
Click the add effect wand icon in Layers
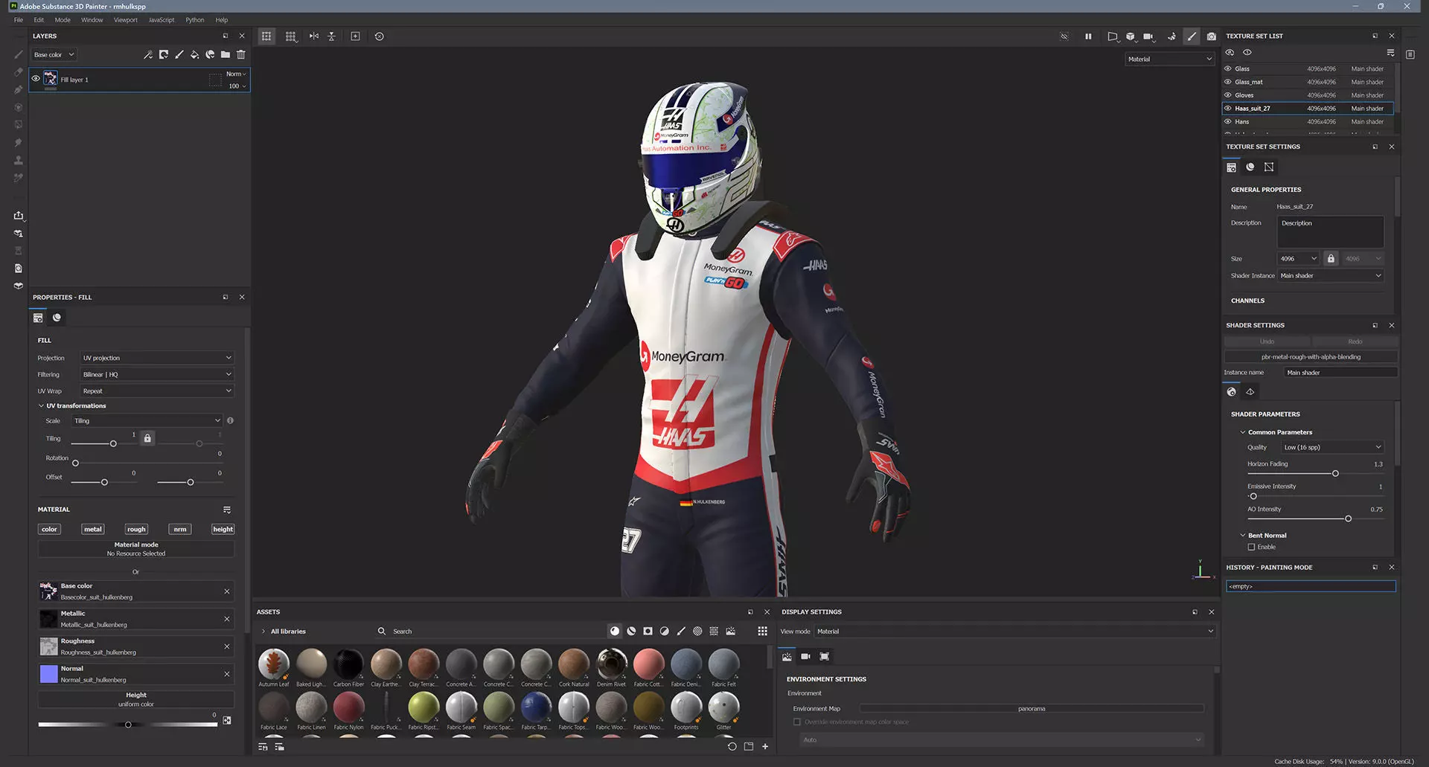coord(148,54)
